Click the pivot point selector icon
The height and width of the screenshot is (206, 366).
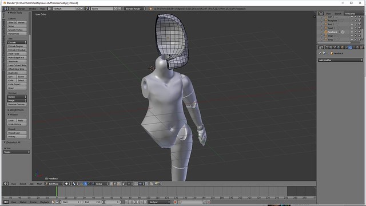tap(75, 184)
